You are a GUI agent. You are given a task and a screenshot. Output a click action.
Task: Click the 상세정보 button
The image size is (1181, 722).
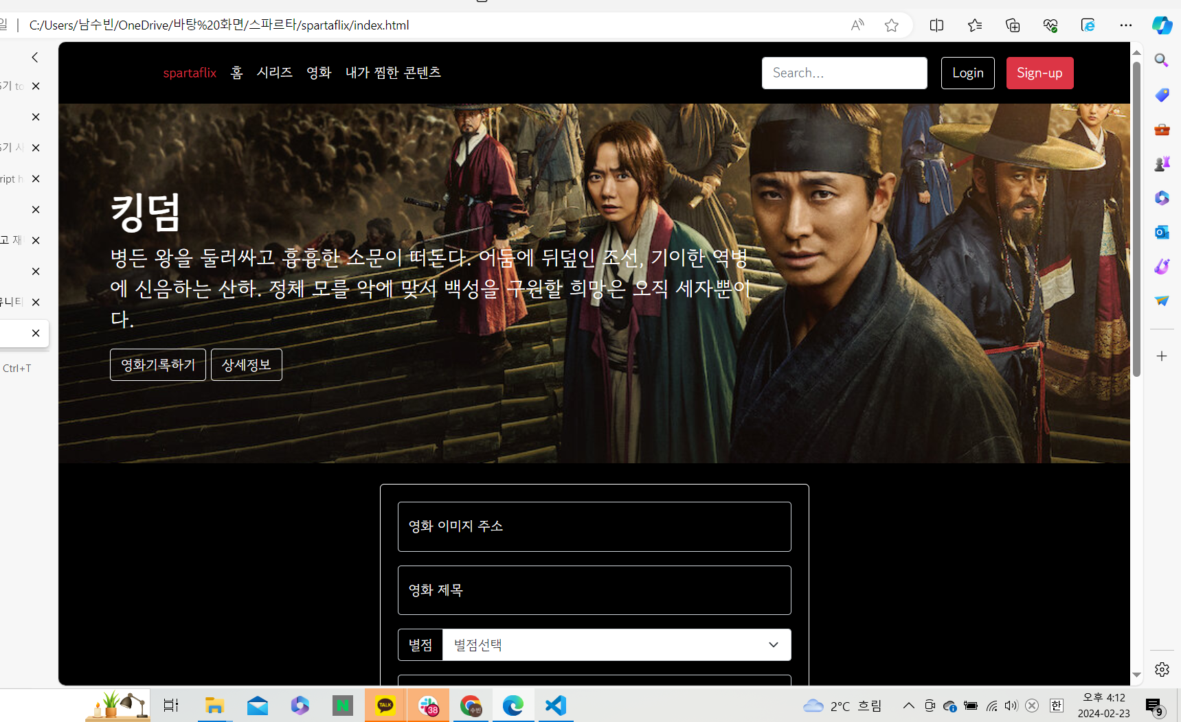(247, 364)
